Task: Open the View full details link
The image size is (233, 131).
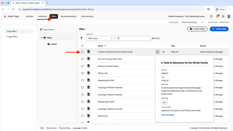Action: 167,115
